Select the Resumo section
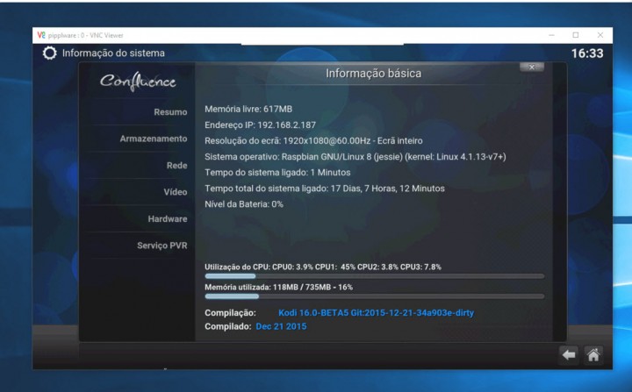Viewport: 632px width, 392px height. tap(170, 112)
